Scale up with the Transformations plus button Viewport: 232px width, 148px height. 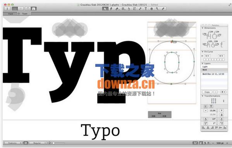(x=222, y=111)
